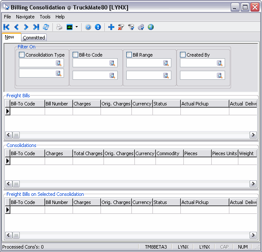Click the printer icon in toolbar
Image resolution: width=262 pixels, height=252 pixels.
pos(59,27)
